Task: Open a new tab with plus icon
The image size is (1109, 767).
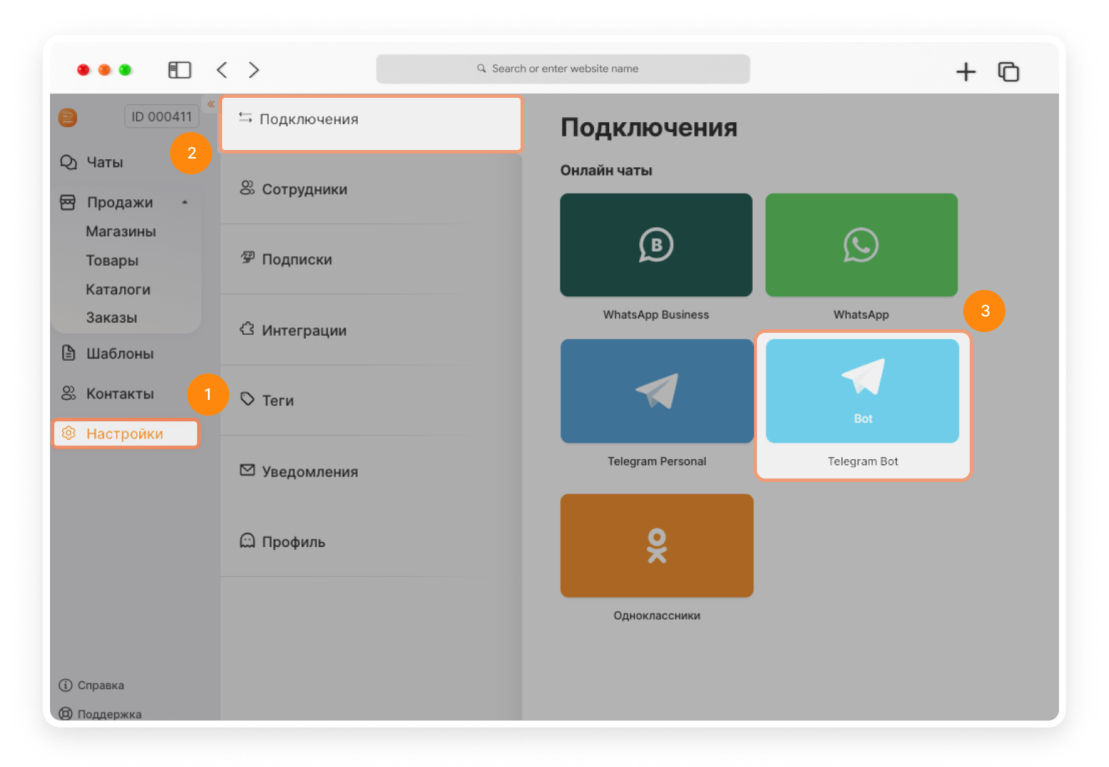Action: pos(965,71)
